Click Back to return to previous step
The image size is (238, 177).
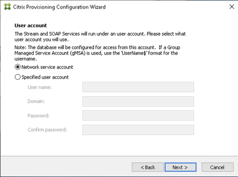(148, 167)
